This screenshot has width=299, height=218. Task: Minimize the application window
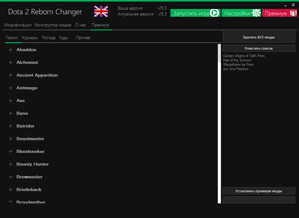pos(285,6)
